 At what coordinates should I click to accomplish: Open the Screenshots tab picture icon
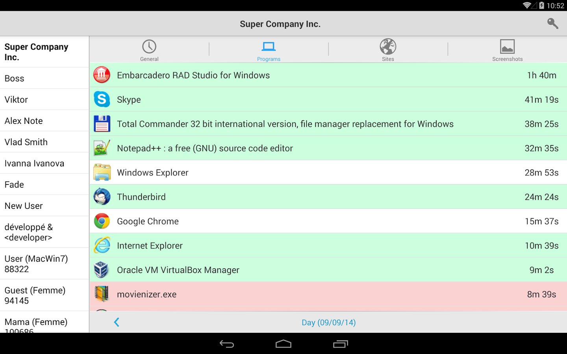click(507, 46)
